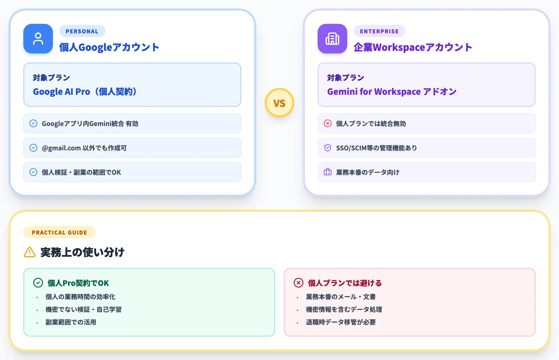The height and width of the screenshot is (360, 559).
Task: Select the 個人プランでは統合無効 row text
Action: pyautogui.click(x=371, y=124)
